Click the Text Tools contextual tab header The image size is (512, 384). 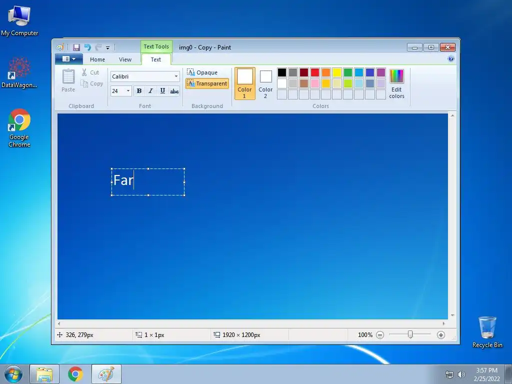(x=156, y=46)
